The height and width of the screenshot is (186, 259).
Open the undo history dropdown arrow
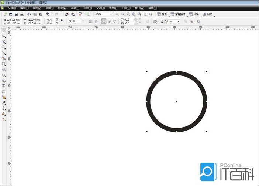[52, 14]
